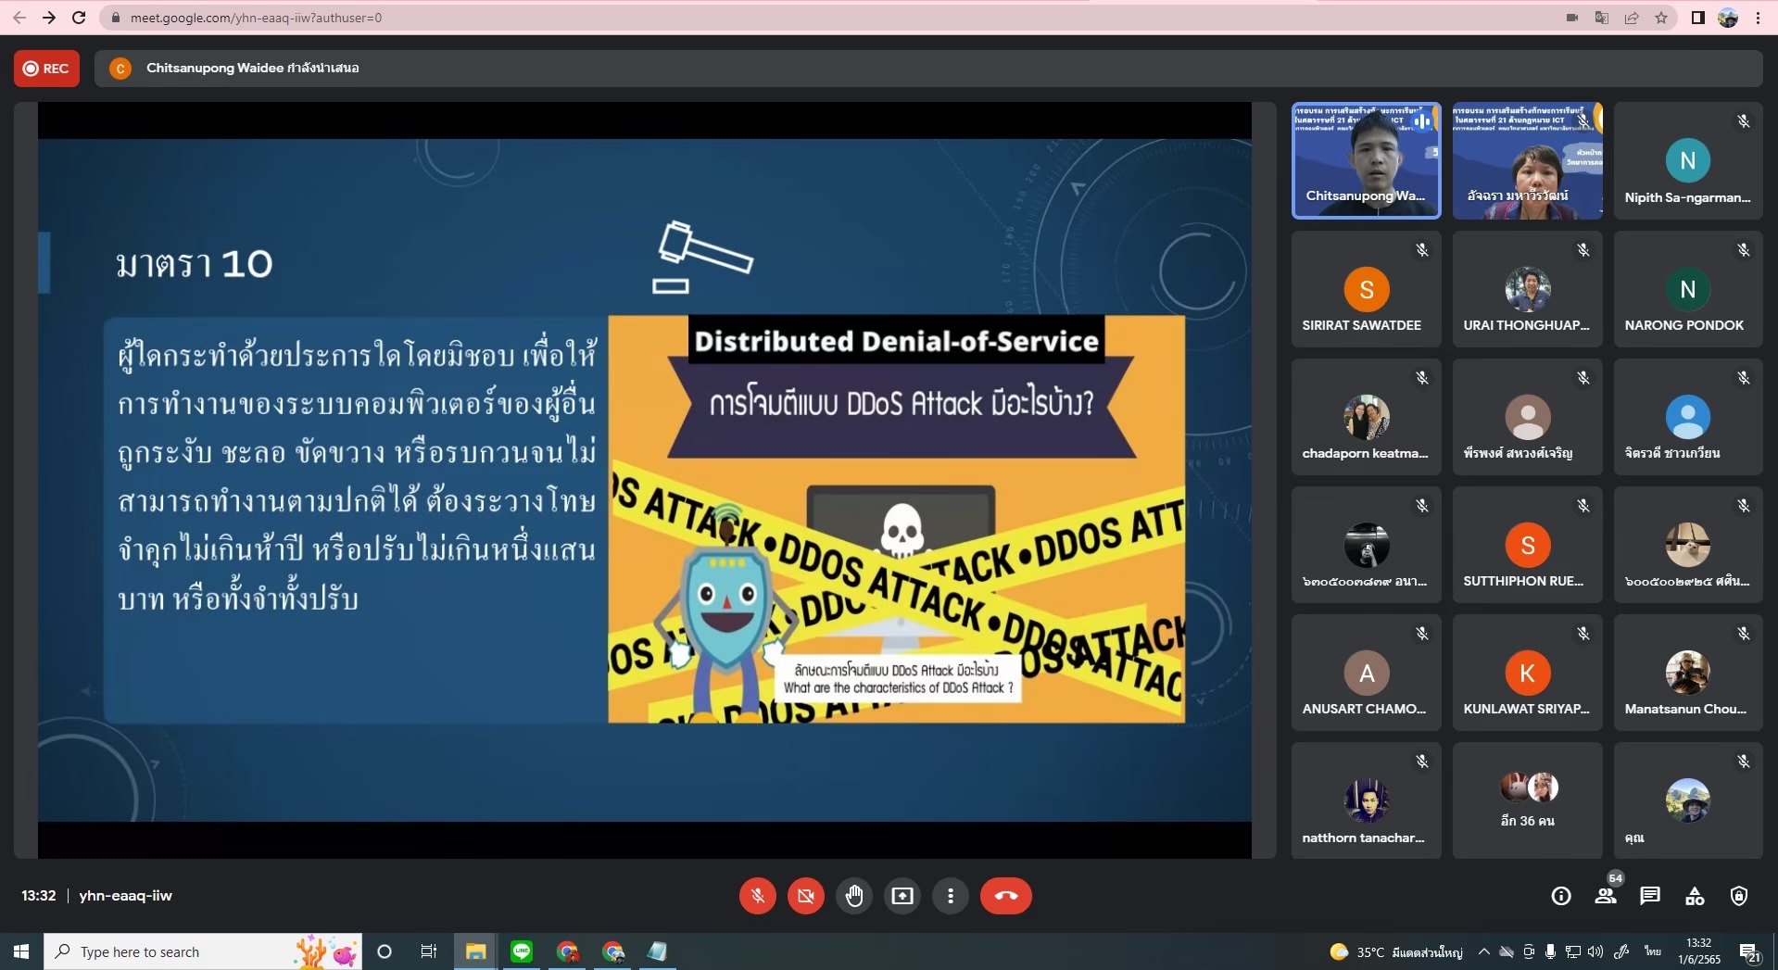The image size is (1778, 970).
Task: Open File Explorer from the taskbar
Action: pos(475,951)
